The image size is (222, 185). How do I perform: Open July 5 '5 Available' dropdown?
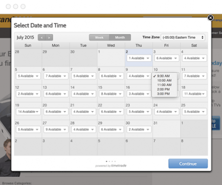(x=28, y=76)
